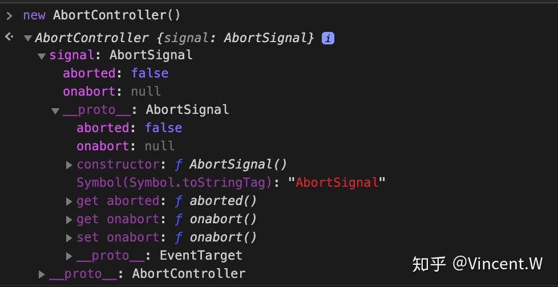Collapse the signal: AbortSignal property
The image size is (558, 287).
click(42, 56)
